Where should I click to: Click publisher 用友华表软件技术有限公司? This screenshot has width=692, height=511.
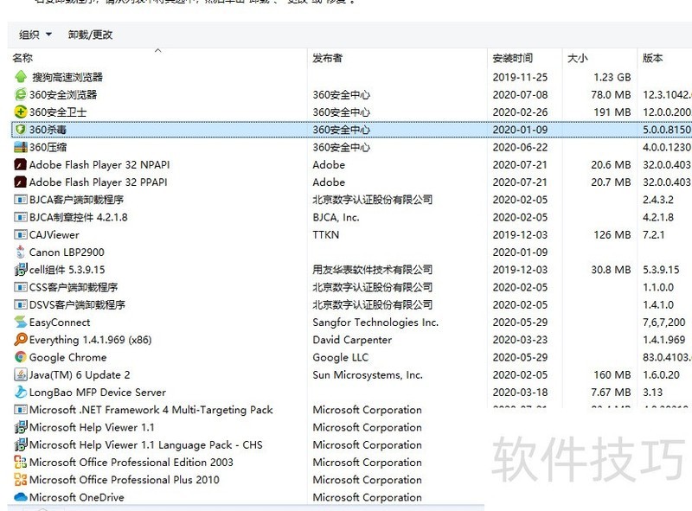pyautogui.click(x=373, y=269)
